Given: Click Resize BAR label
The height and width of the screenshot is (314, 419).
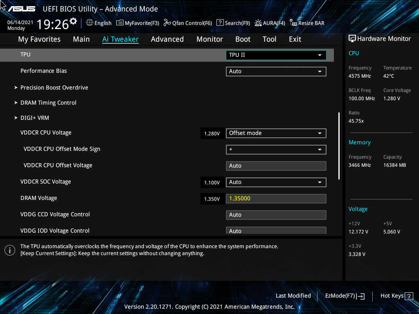Looking at the screenshot, I should pyautogui.click(x=311, y=23).
